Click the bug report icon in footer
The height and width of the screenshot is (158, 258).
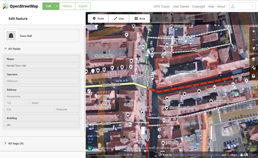[242, 155]
